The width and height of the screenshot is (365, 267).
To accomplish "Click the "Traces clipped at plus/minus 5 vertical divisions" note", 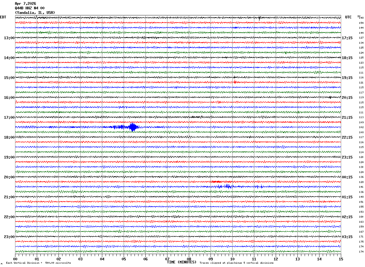I will pyautogui.click(x=236, y=263).
